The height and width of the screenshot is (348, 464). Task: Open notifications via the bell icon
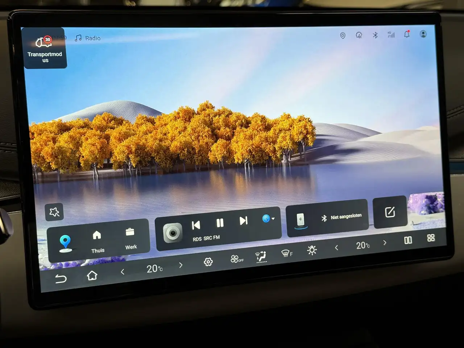(x=407, y=34)
